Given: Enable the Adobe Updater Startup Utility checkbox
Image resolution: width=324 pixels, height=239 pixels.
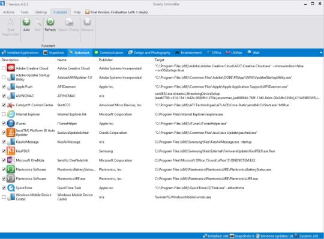Looking at the screenshot, I should pos(4,77).
